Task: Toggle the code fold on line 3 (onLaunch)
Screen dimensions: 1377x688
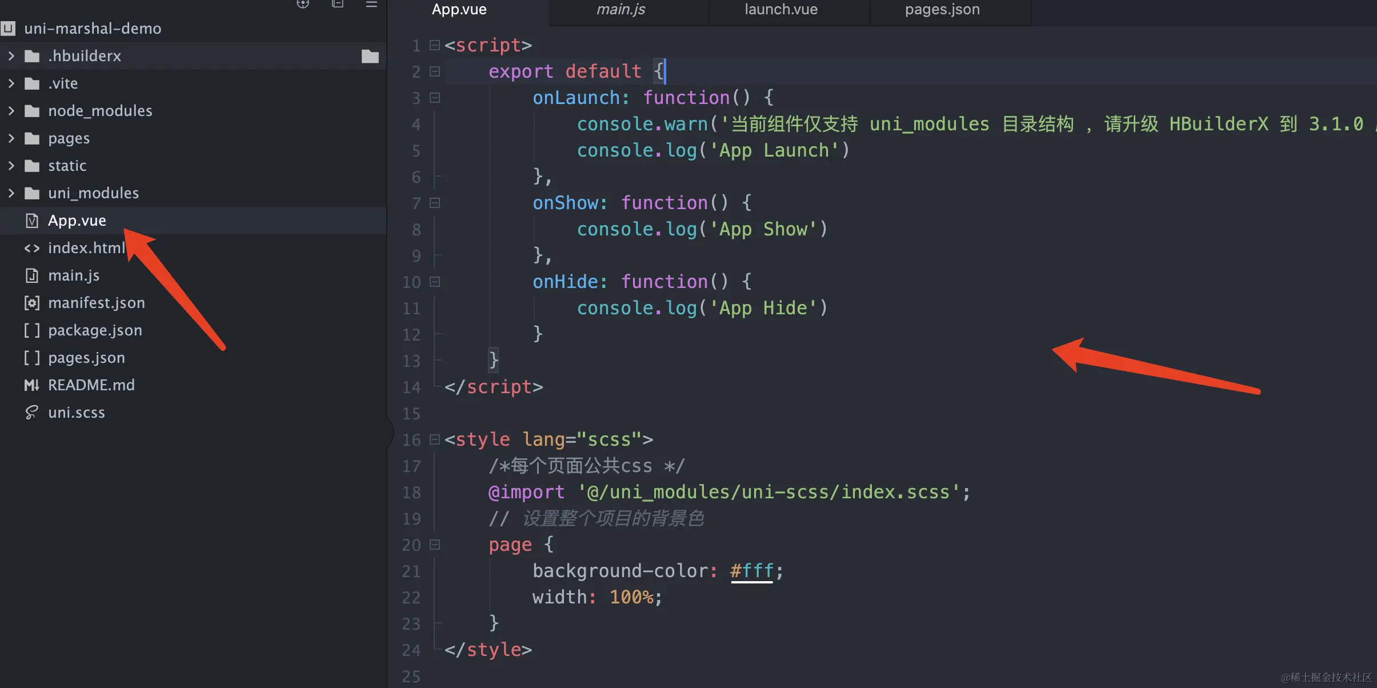Action: pos(435,98)
